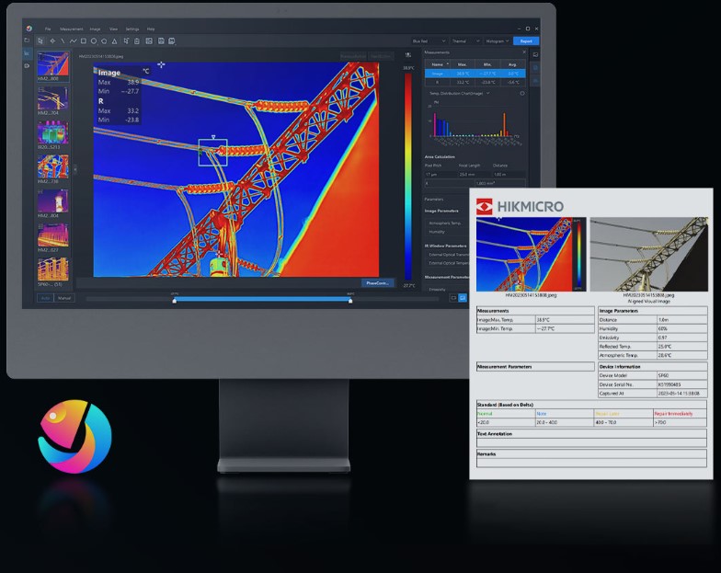The height and width of the screenshot is (573, 721).
Task: Select the first thermal image thumbnail
Action: click(x=51, y=63)
